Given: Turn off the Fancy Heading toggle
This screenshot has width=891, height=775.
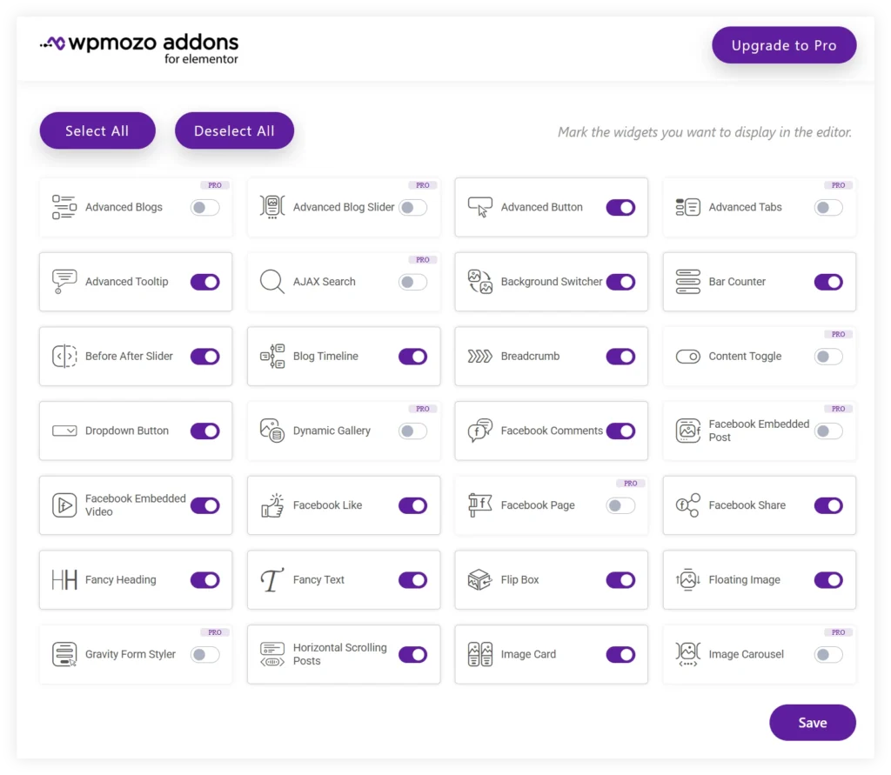Looking at the screenshot, I should coord(205,580).
